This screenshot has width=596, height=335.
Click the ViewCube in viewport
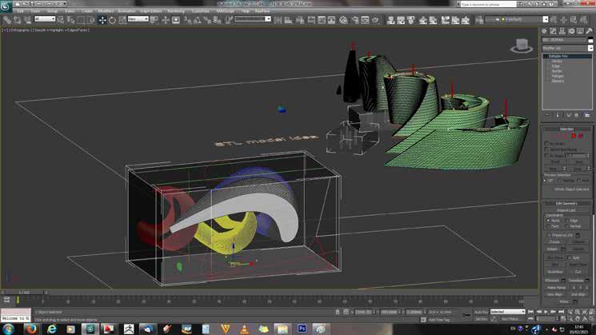pos(522,46)
